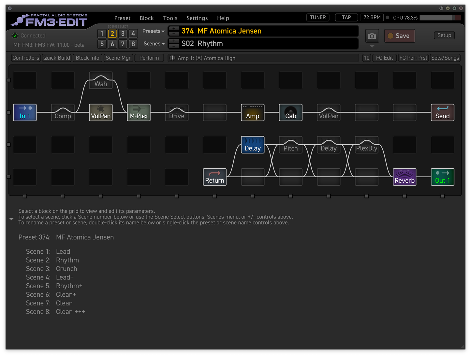Open the TUNER button
The image size is (471, 356).
coord(317,18)
